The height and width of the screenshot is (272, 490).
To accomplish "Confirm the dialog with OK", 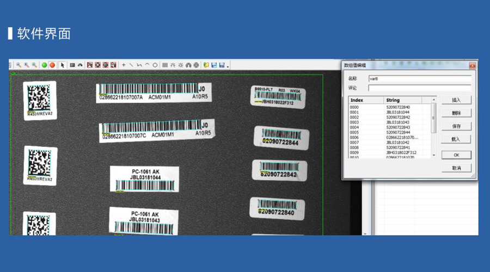I will pos(456,155).
